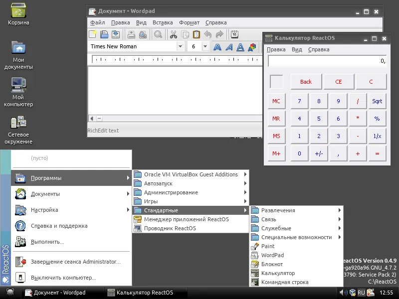Click the volume speaker icon in system tray
This screenshot has width=399, height=299.
pos(343,293)
